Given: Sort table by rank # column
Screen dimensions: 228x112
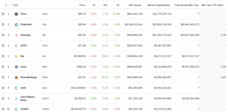Looking at the screenshot, I should tap(6, 5).
